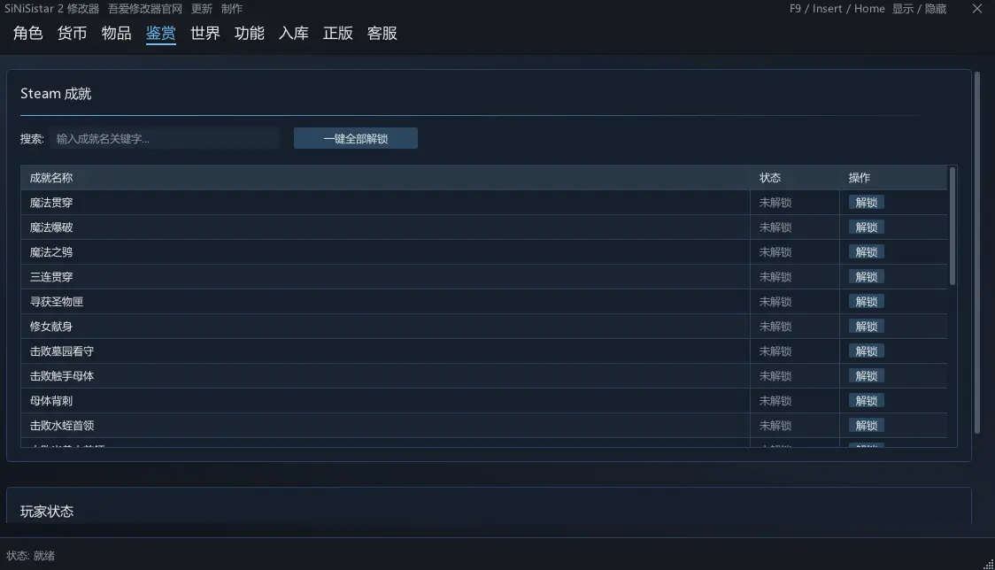995x570 pixels.
Task: Open the 物品 tab
Action: (x=117, y=33)
